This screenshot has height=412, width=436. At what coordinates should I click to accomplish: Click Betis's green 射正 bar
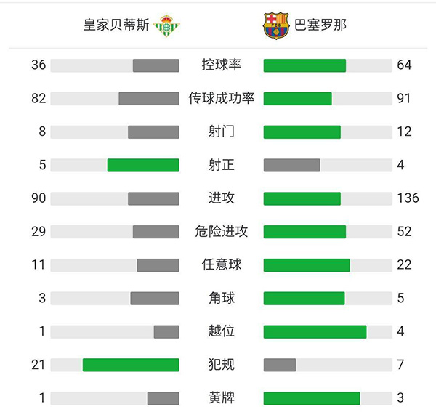[x=143, y=165]
